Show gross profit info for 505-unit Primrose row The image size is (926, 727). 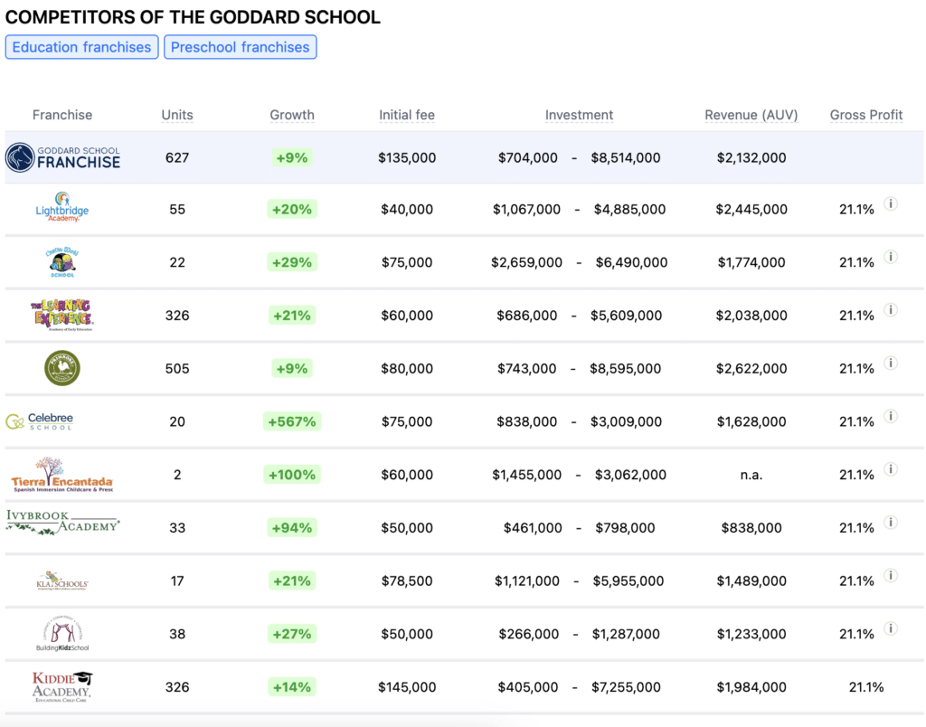click(x=891, y=363)
